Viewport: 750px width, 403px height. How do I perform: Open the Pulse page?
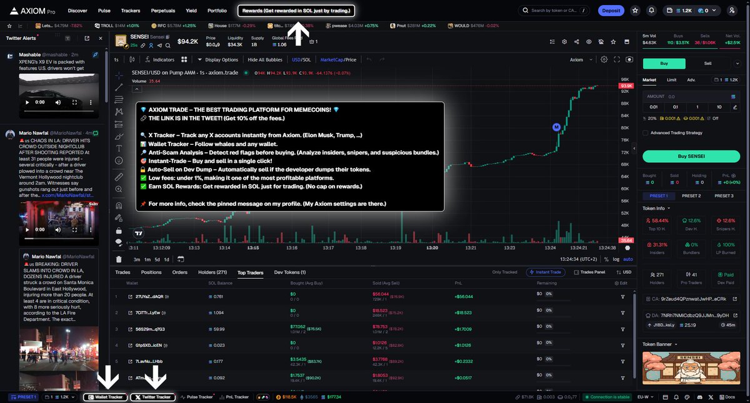click(x=104, y=11)
